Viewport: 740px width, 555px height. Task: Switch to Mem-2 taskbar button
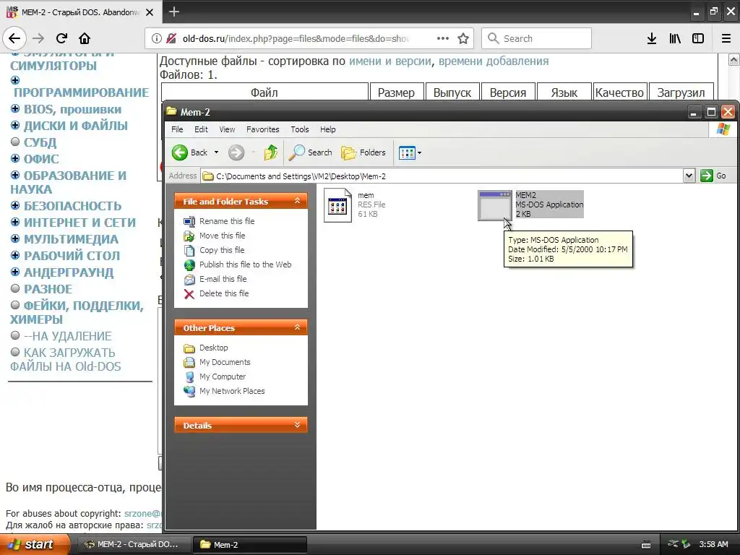pyautogui.click(x=249, y=545)
